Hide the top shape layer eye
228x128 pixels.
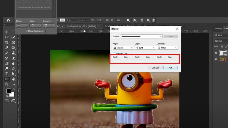click(x=216, y=53)
